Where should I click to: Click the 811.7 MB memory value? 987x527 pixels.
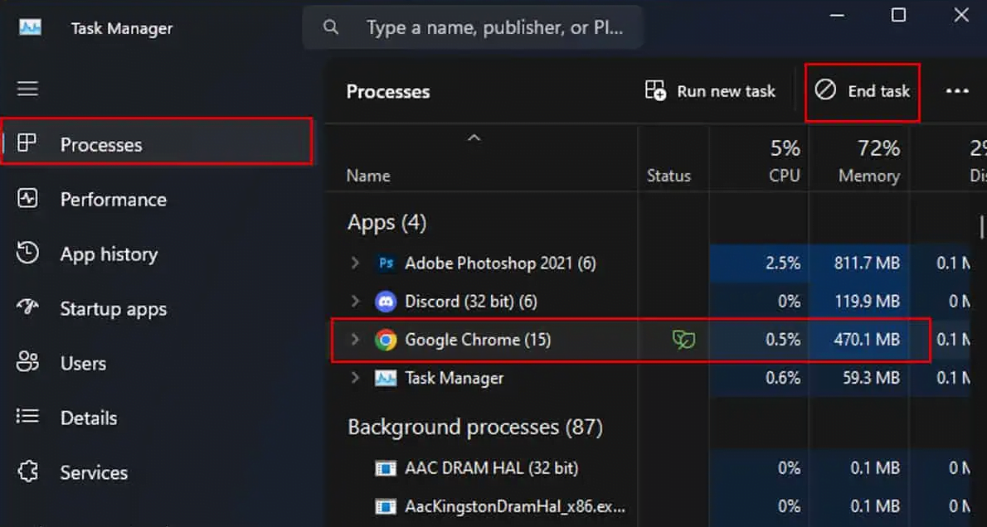coord(867,263)
